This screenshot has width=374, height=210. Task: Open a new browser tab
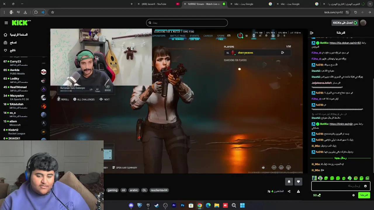[x=131, y=4]
